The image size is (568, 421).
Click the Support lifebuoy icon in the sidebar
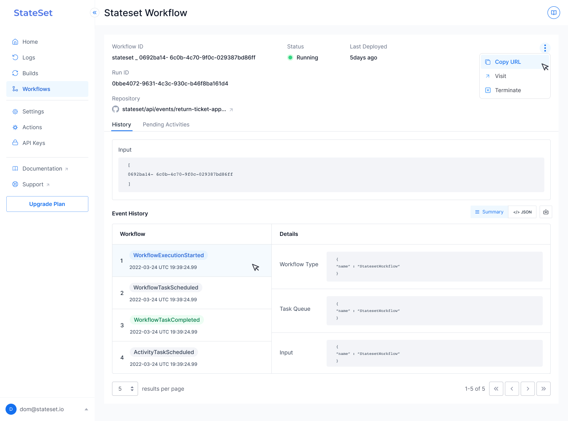[x=15, y=184]
